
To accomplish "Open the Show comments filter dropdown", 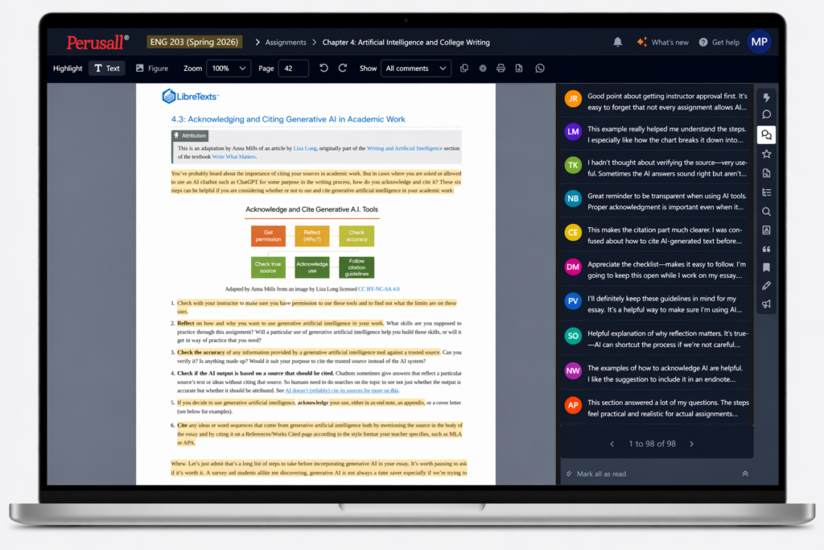I will click(416, 68).
